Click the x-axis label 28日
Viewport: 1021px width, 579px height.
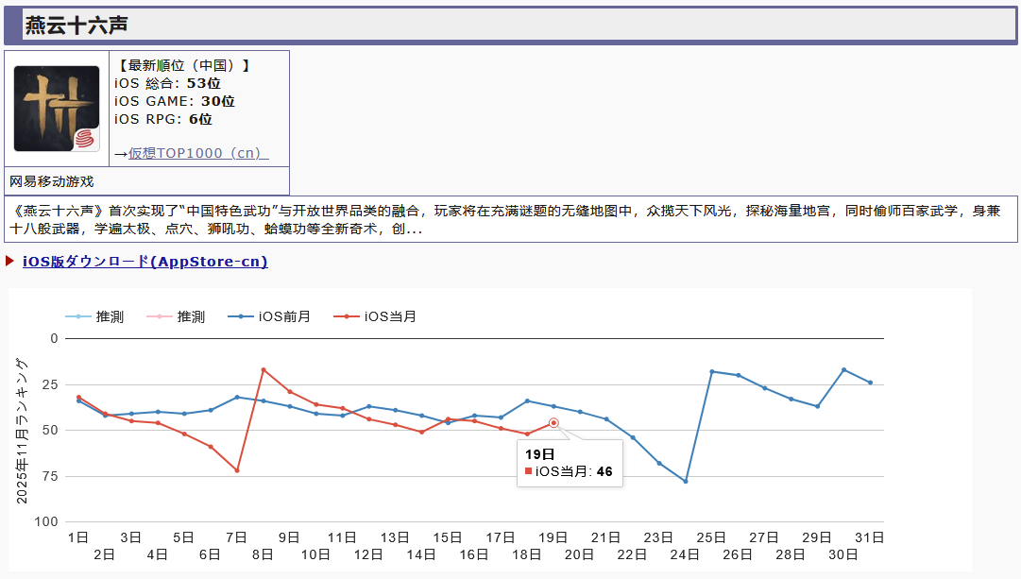tap(791, 554)
